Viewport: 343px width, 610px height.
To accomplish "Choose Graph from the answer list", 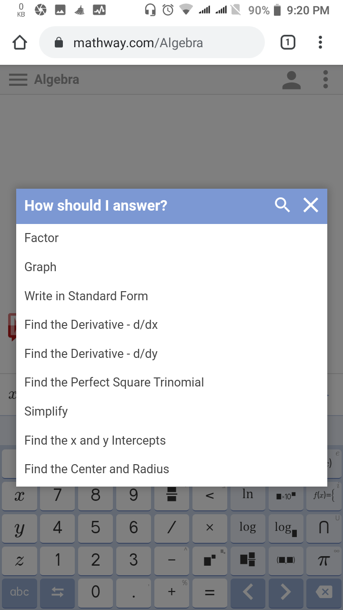I will (40, 267).
